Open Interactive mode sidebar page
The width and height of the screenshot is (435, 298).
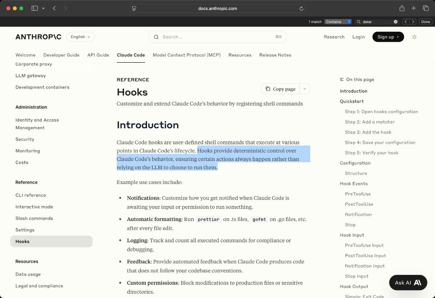pyautogui.click(x=34, y=207)
